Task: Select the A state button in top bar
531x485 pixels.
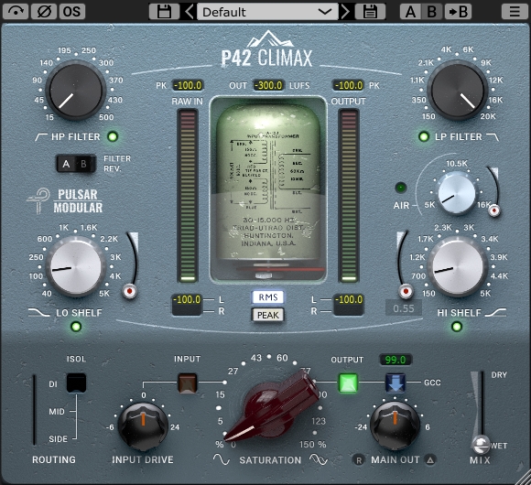Action: [410, 12]
